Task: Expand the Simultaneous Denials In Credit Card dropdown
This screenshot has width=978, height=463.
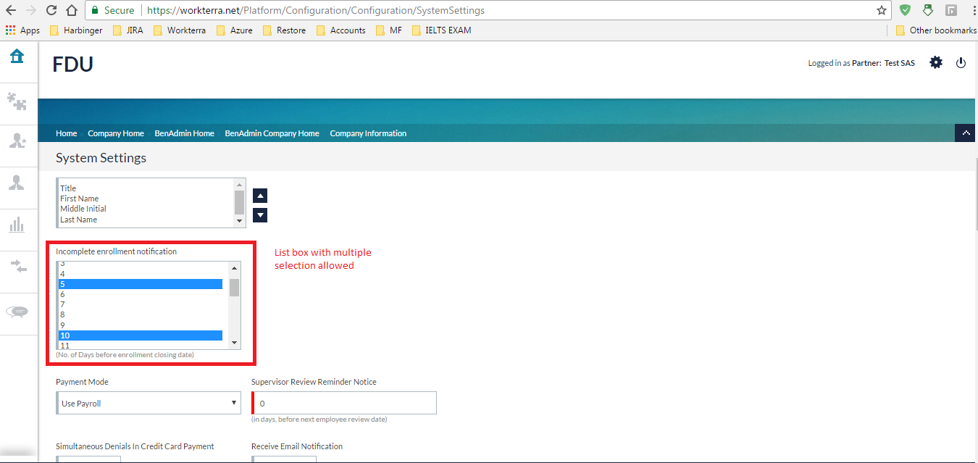Action: (x=88, y=459)
